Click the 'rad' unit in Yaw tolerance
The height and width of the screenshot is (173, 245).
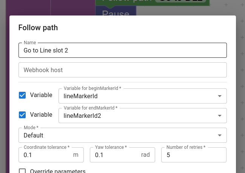[x=145, y=155]
